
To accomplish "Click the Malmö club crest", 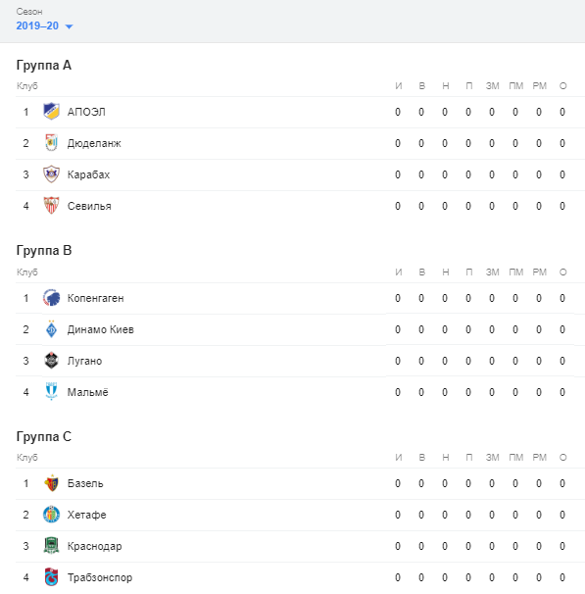I will (x=51, y=392).
